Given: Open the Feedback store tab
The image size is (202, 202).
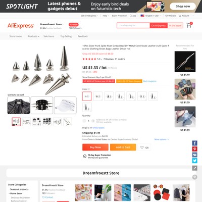Looking at the screenshot, I should click(x=83, y=36).
